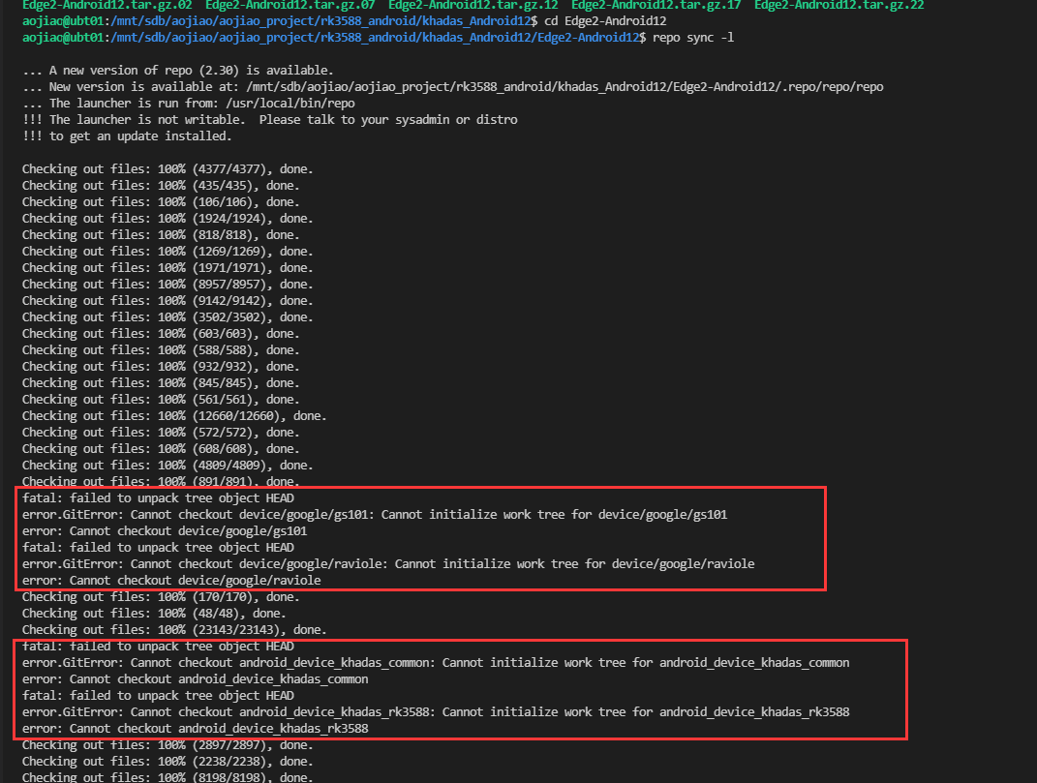The image size is (1037, 783).
Task: Click the checkout line showing (12660/12660)
Action: coord(174,416)
